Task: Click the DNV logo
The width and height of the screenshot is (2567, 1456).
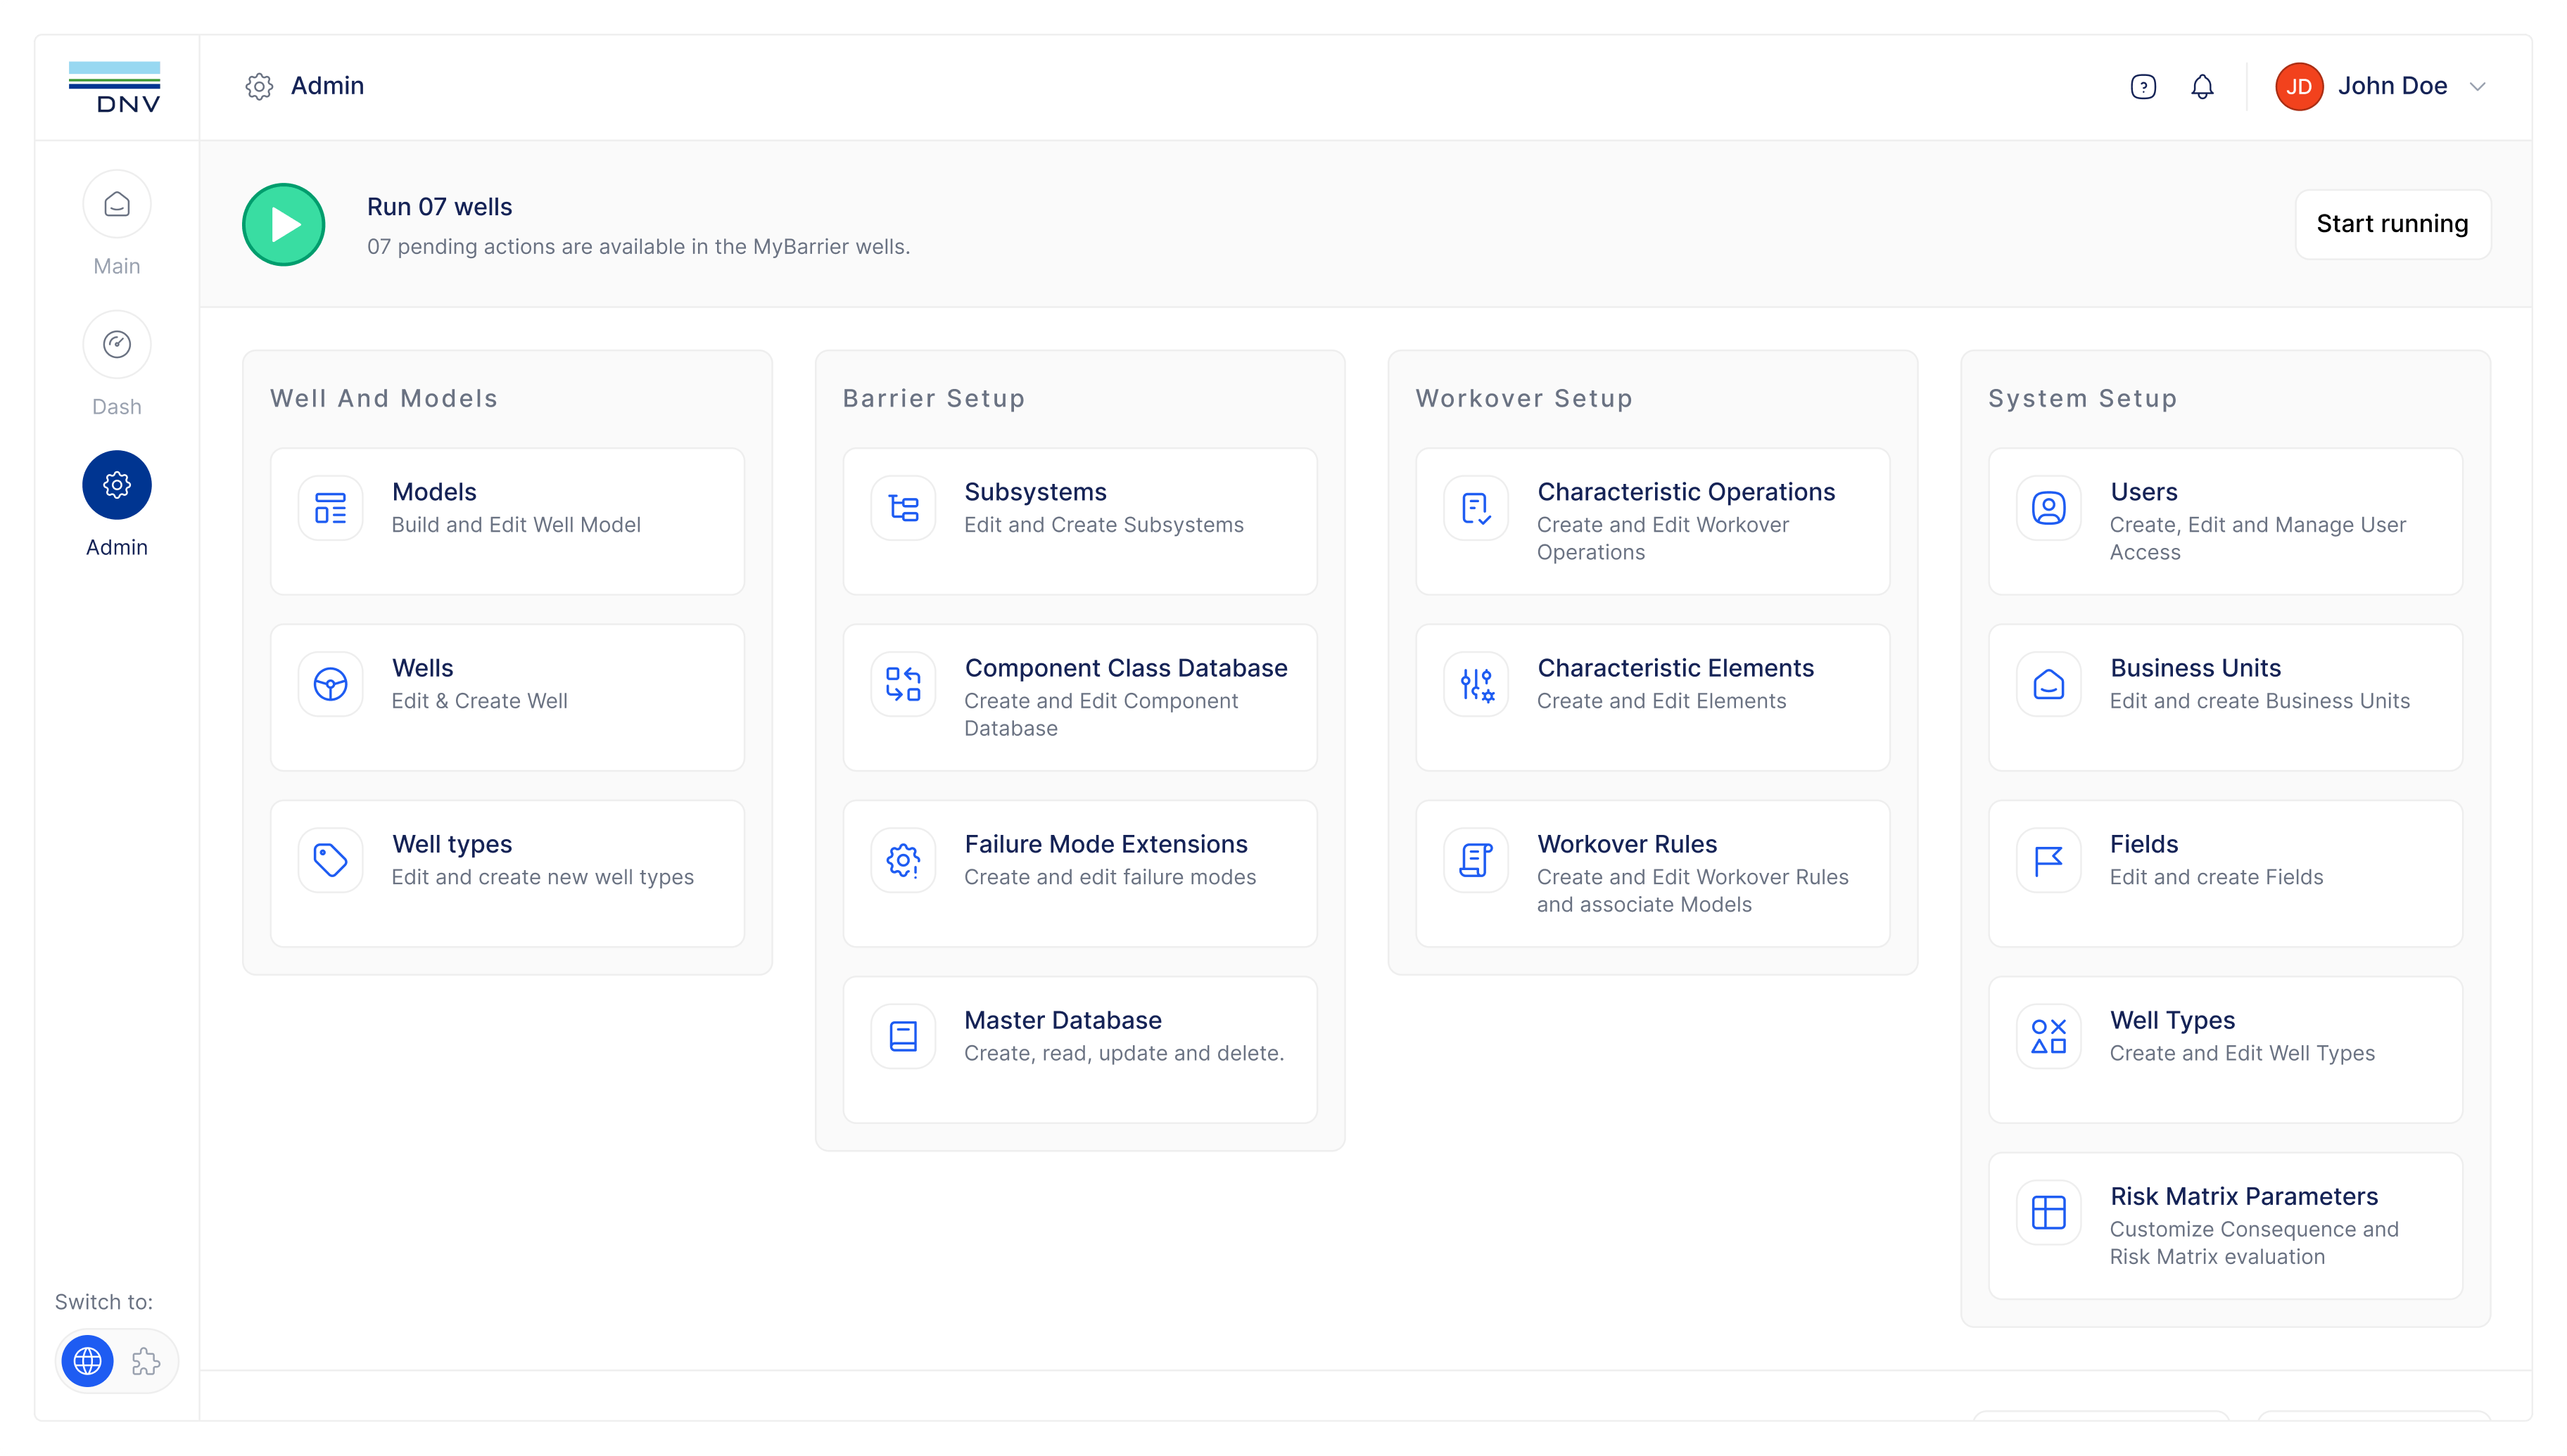Action: tap(115, 87)
